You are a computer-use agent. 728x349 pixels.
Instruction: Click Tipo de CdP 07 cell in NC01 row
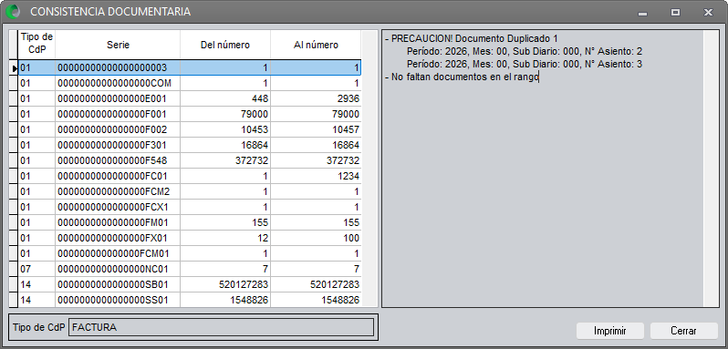coord(36,270)
